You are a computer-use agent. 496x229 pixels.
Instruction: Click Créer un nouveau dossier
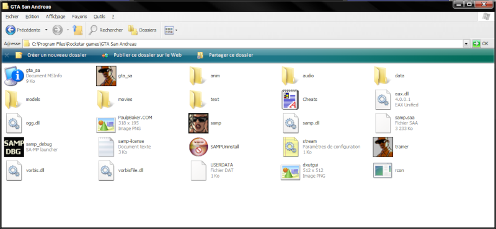(51, 55)
